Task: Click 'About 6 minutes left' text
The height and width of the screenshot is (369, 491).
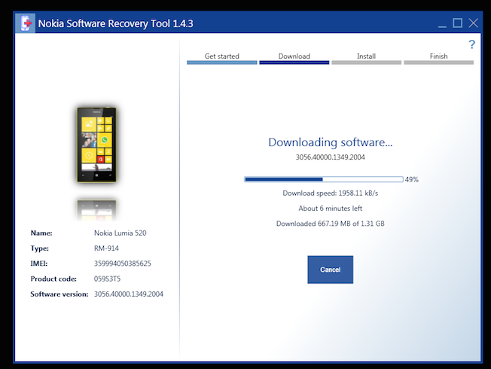Action: click(330, 209)
